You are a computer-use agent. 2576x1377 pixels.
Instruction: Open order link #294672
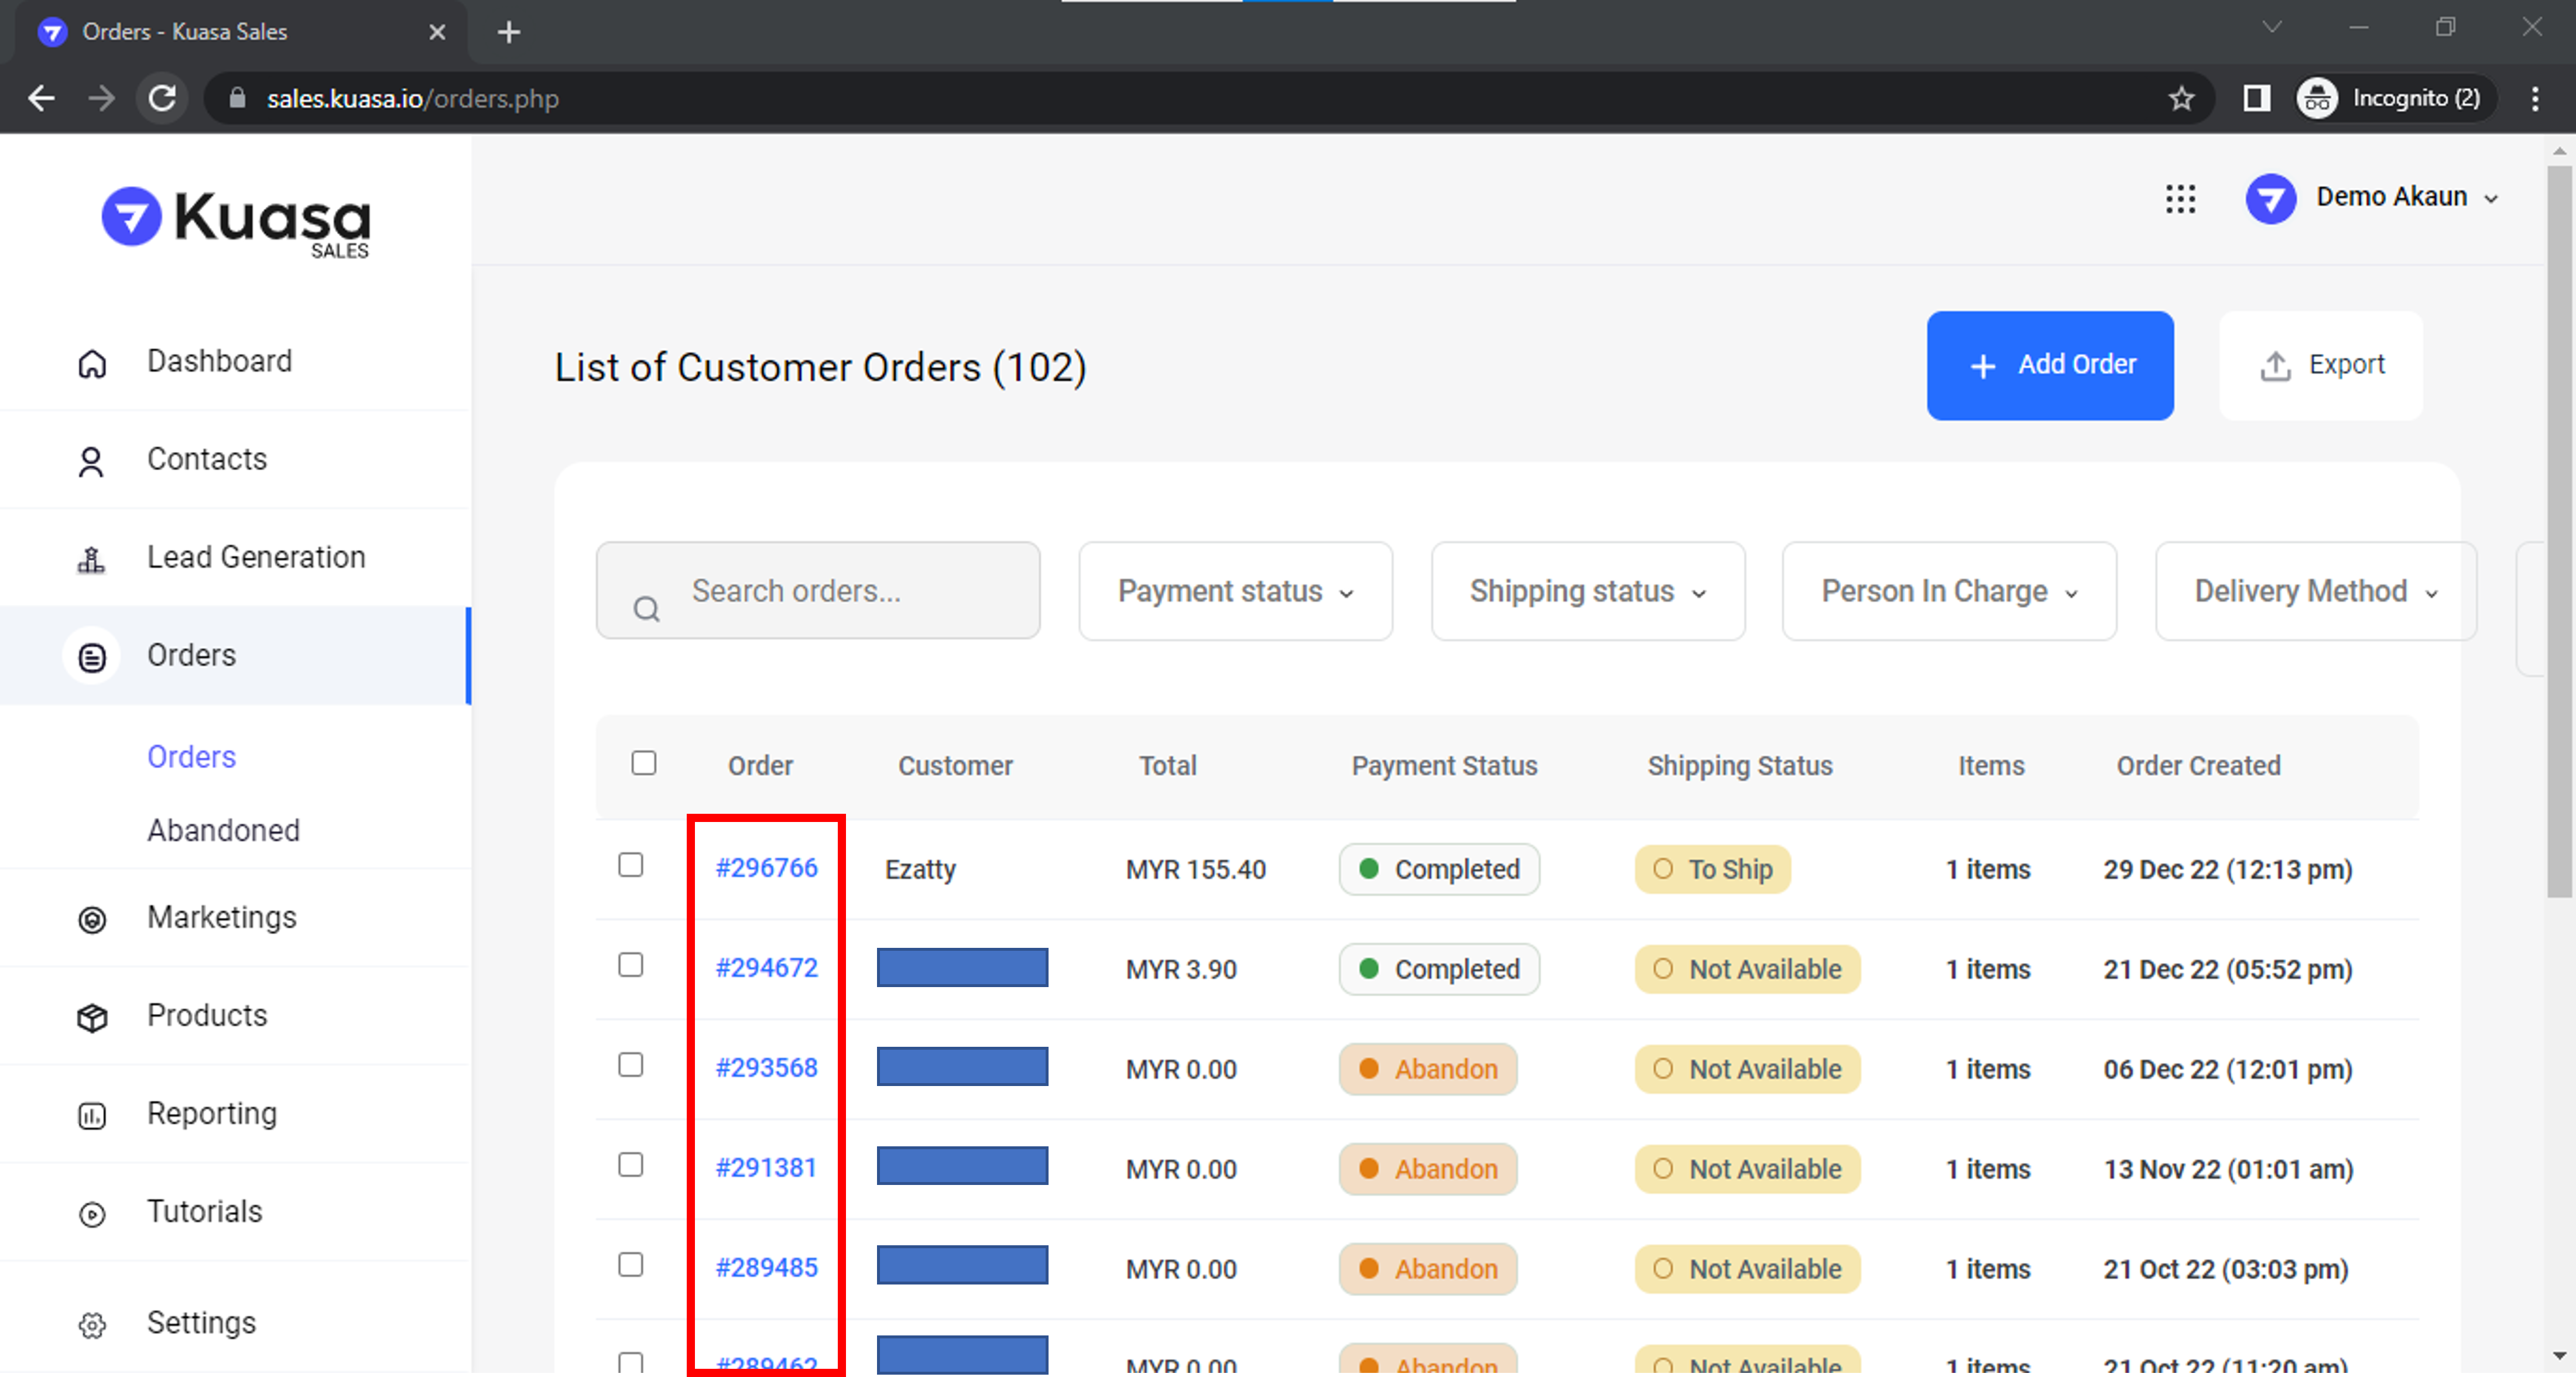pyautogui.click(x=766, y=968)
